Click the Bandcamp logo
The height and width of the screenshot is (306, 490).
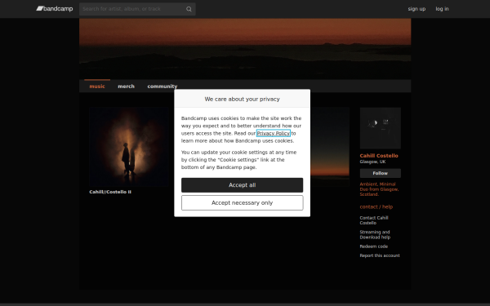55,9
